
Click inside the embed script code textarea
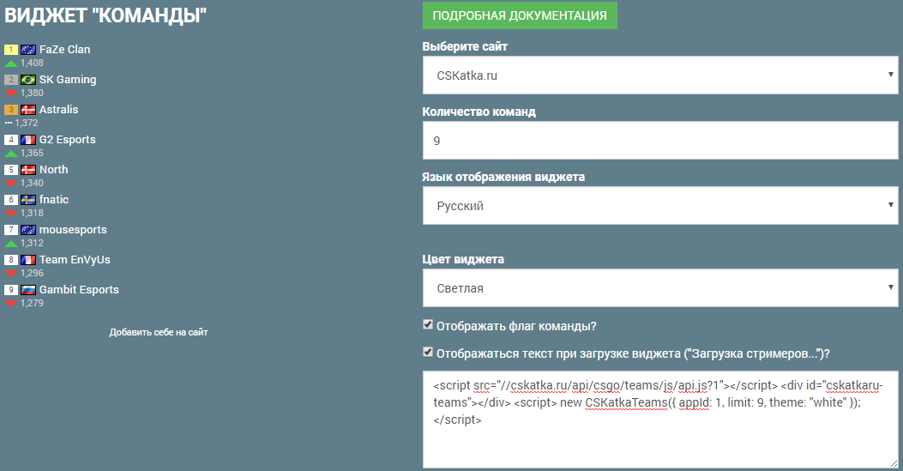[660, 420]
